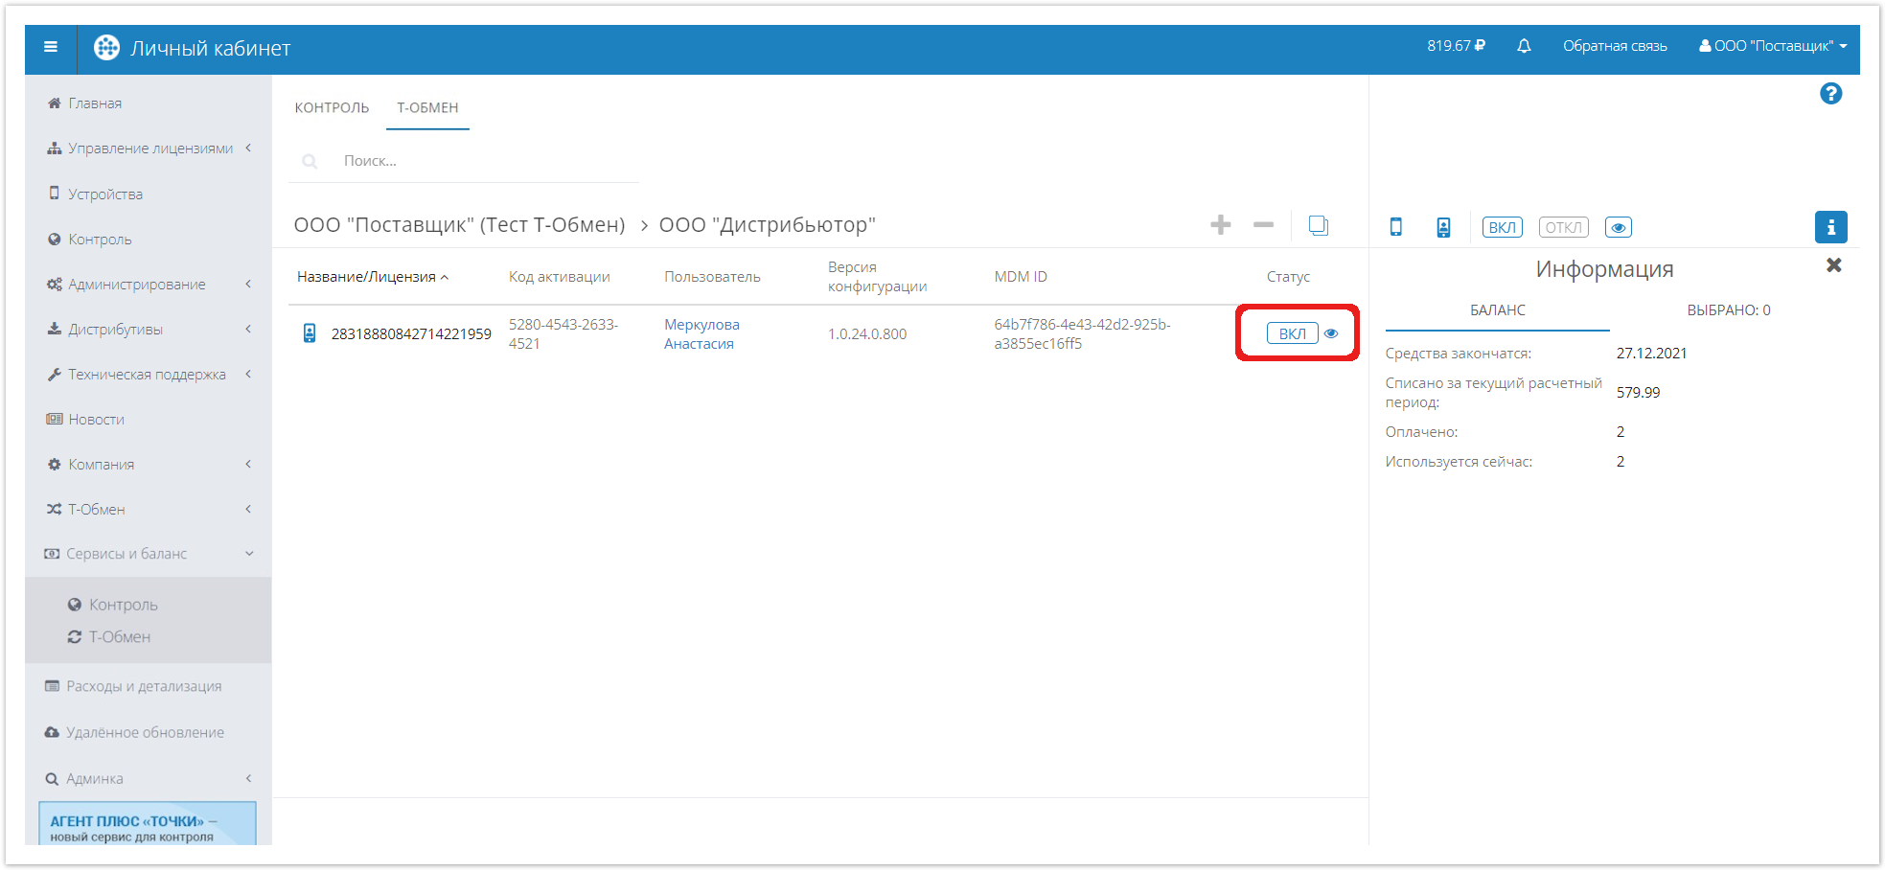1885x870 pixels.
Task: Switch to the КОНТРОЛЬ tab
Action: [332, 107]
